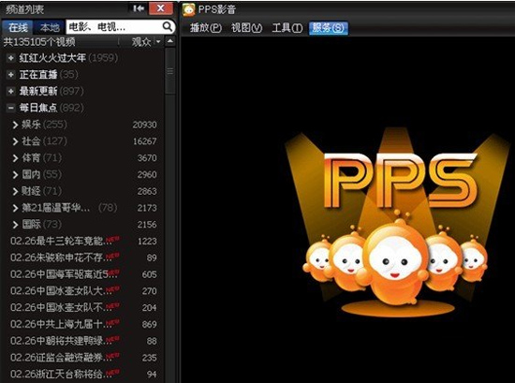Click the PPS monkey logo icon in title bar
The height and width of the screenshot is (383, 515).
(189, 9)
